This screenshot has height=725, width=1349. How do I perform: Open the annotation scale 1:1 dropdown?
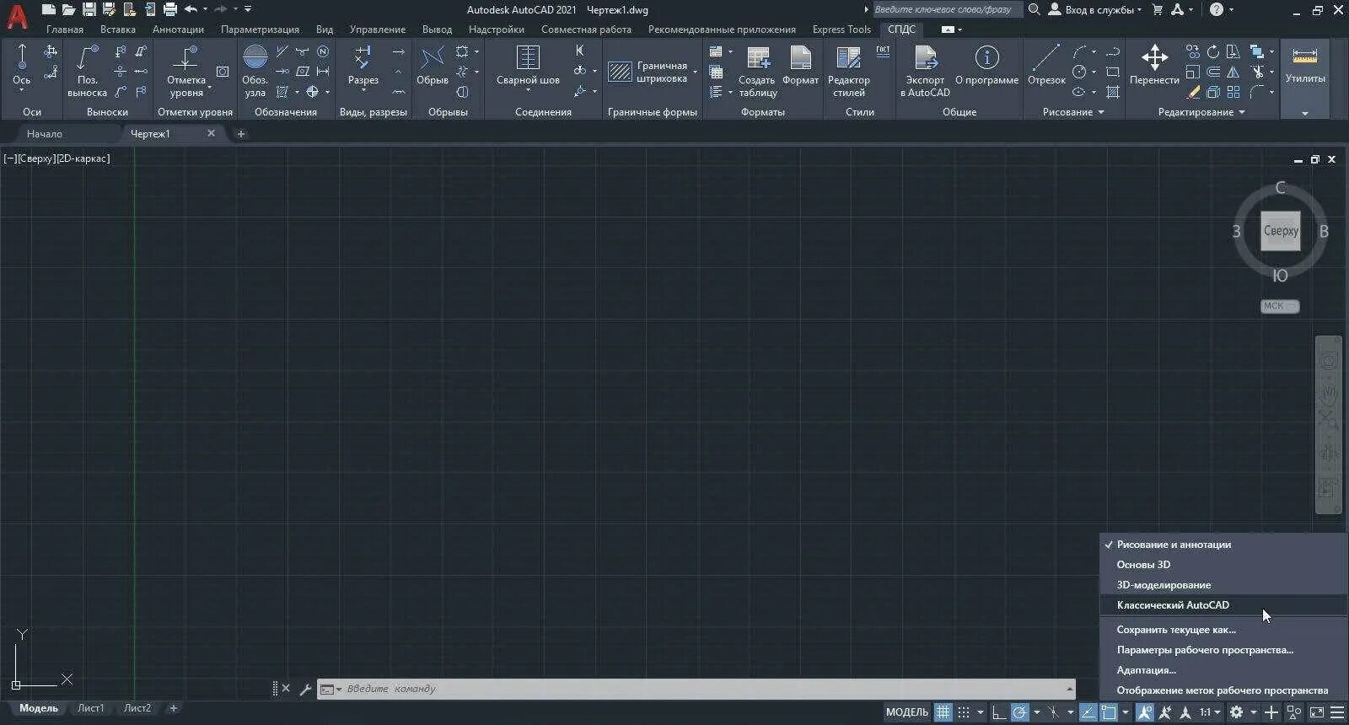(1211, 712)
